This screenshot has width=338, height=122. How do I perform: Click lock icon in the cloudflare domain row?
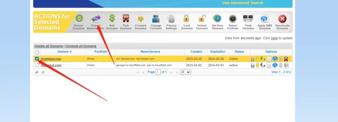253,65
